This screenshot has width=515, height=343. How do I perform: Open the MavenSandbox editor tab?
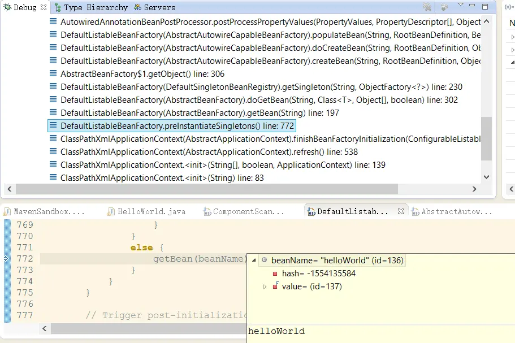point(44,212)
